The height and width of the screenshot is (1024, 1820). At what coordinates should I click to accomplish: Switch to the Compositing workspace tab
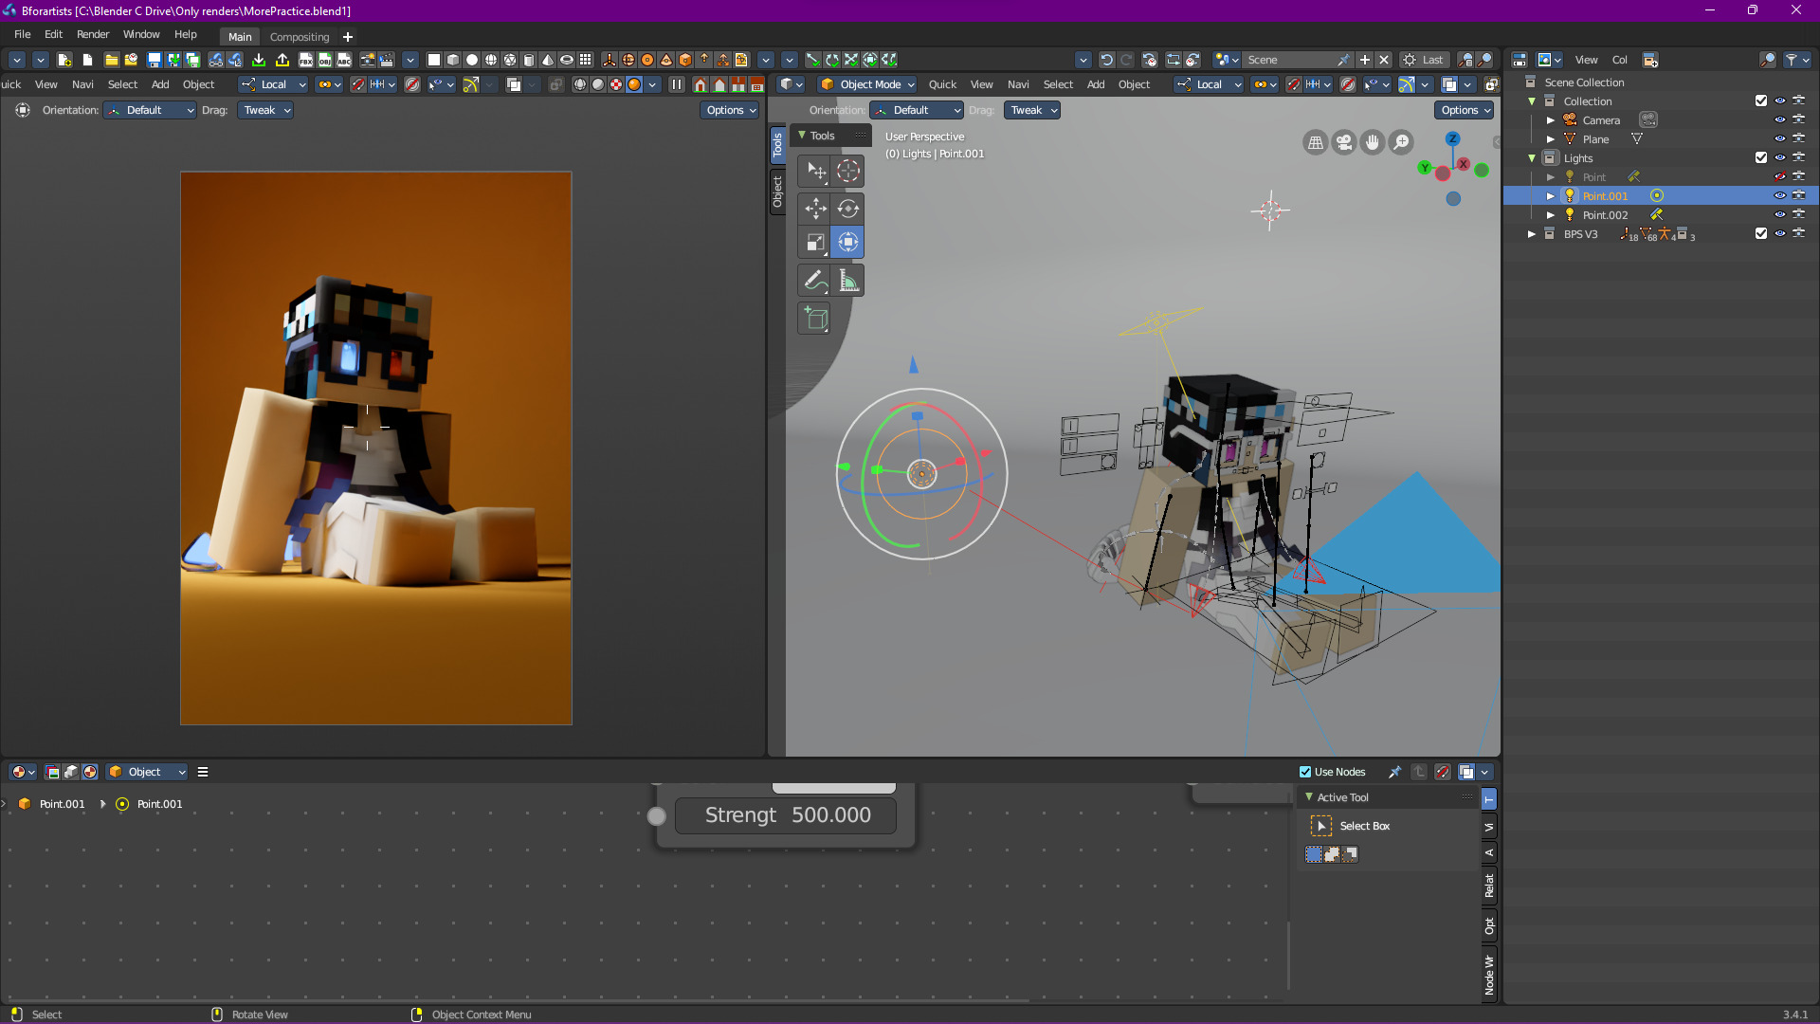pyautogui.click(x=300, y=37)
